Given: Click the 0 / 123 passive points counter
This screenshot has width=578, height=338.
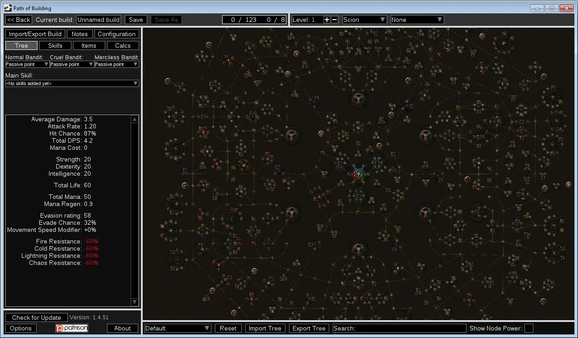Looking at the screenshot, I should tap(244, 20).
